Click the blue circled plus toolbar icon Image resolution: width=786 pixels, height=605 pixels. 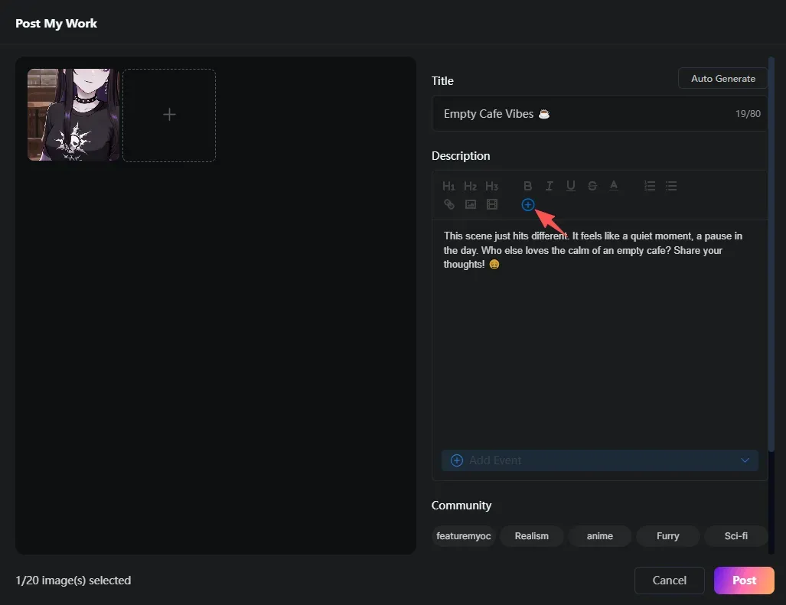pos(528,205)
